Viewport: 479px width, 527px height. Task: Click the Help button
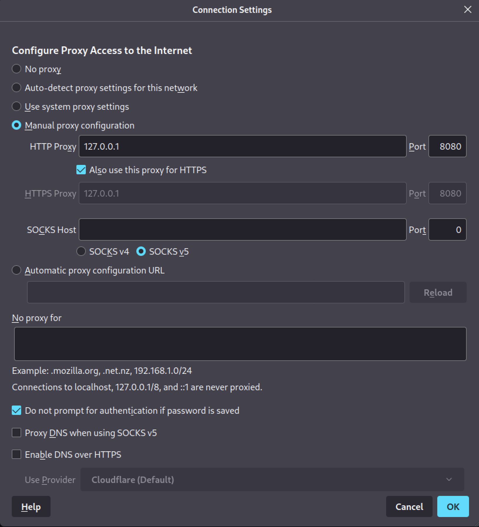(x=31, y=507)
